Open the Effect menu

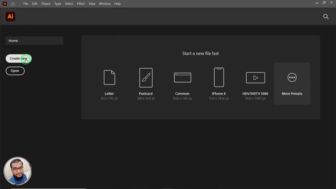coord(81,4)
